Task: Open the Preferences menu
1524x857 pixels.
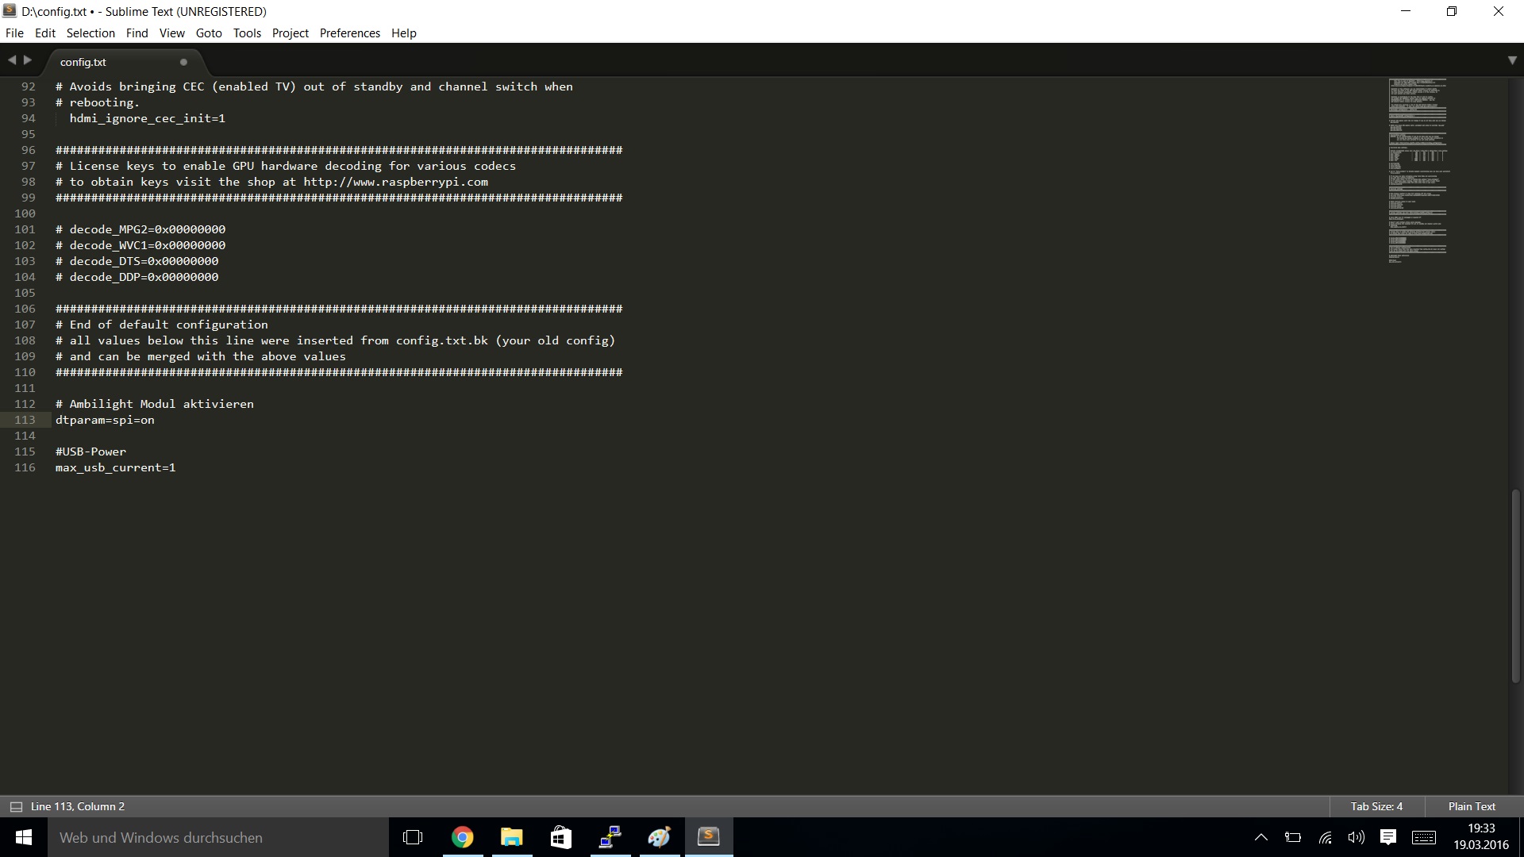Action: (349, 33)
